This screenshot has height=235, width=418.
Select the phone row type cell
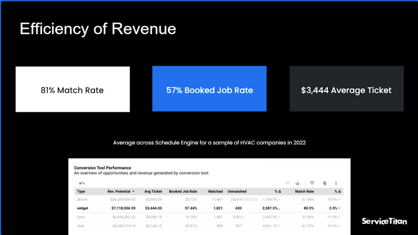(82, 199)
